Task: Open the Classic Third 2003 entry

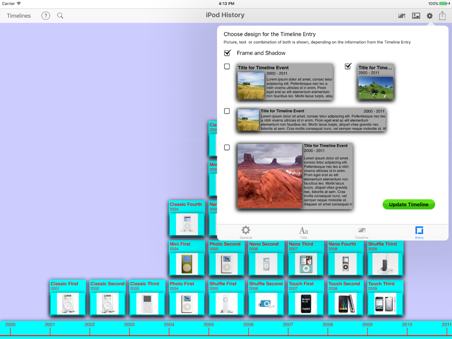Action: coord(147,297)
